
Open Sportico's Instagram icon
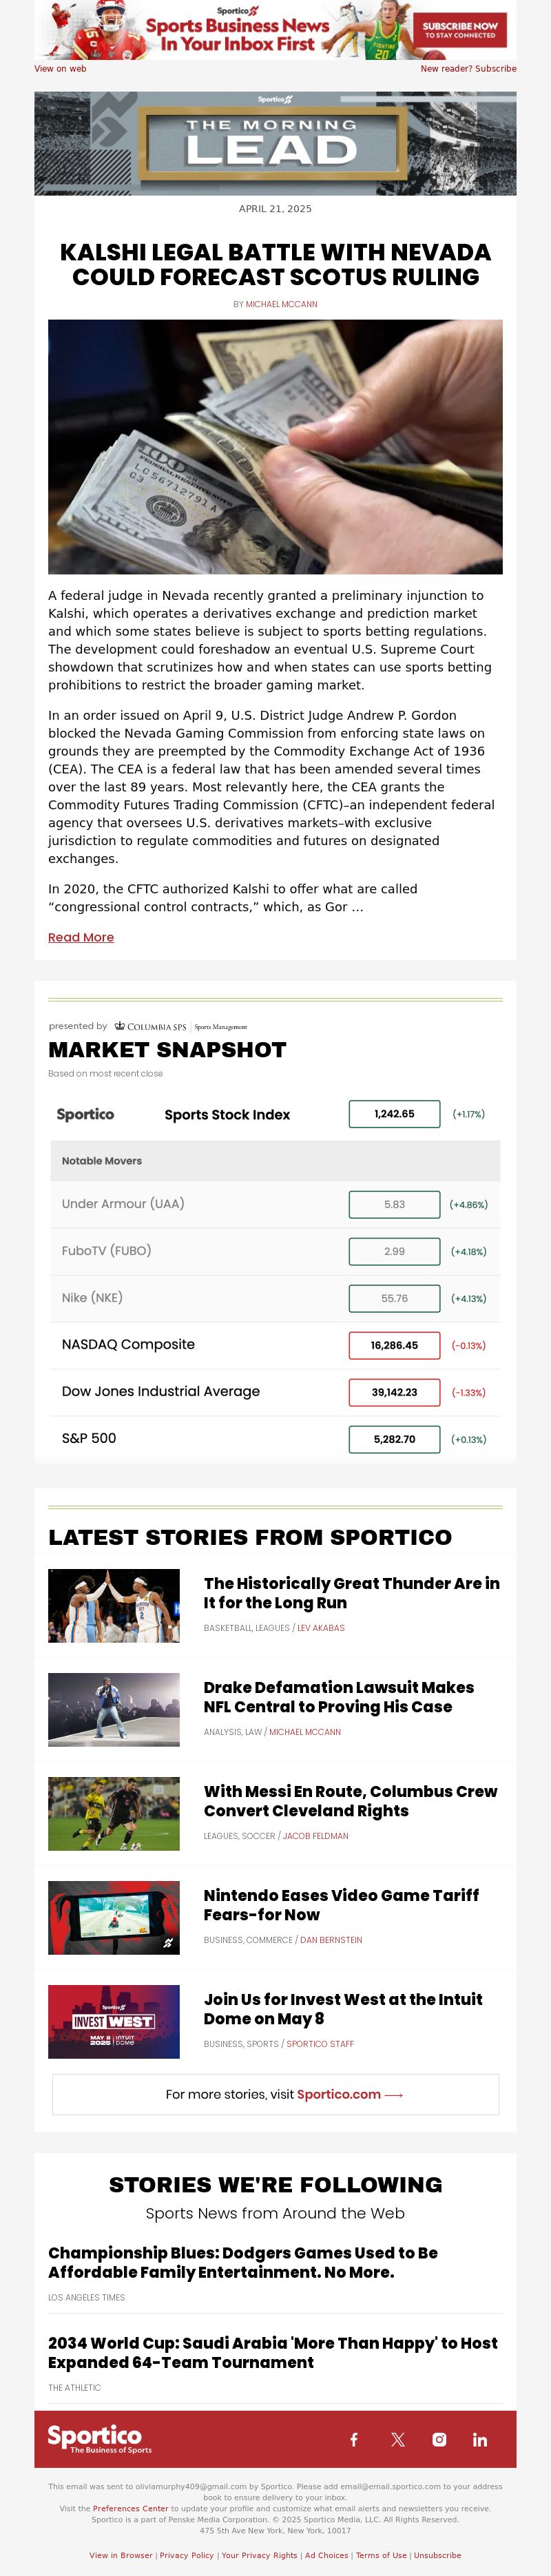point(439,2439)
